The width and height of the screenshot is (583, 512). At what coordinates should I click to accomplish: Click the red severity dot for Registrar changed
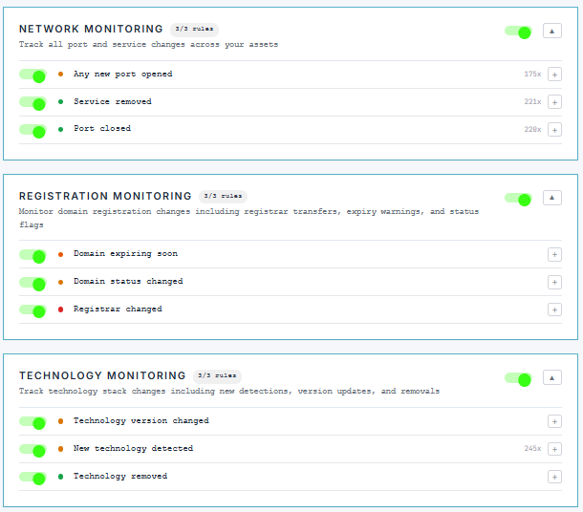click(x=60, y=309)
